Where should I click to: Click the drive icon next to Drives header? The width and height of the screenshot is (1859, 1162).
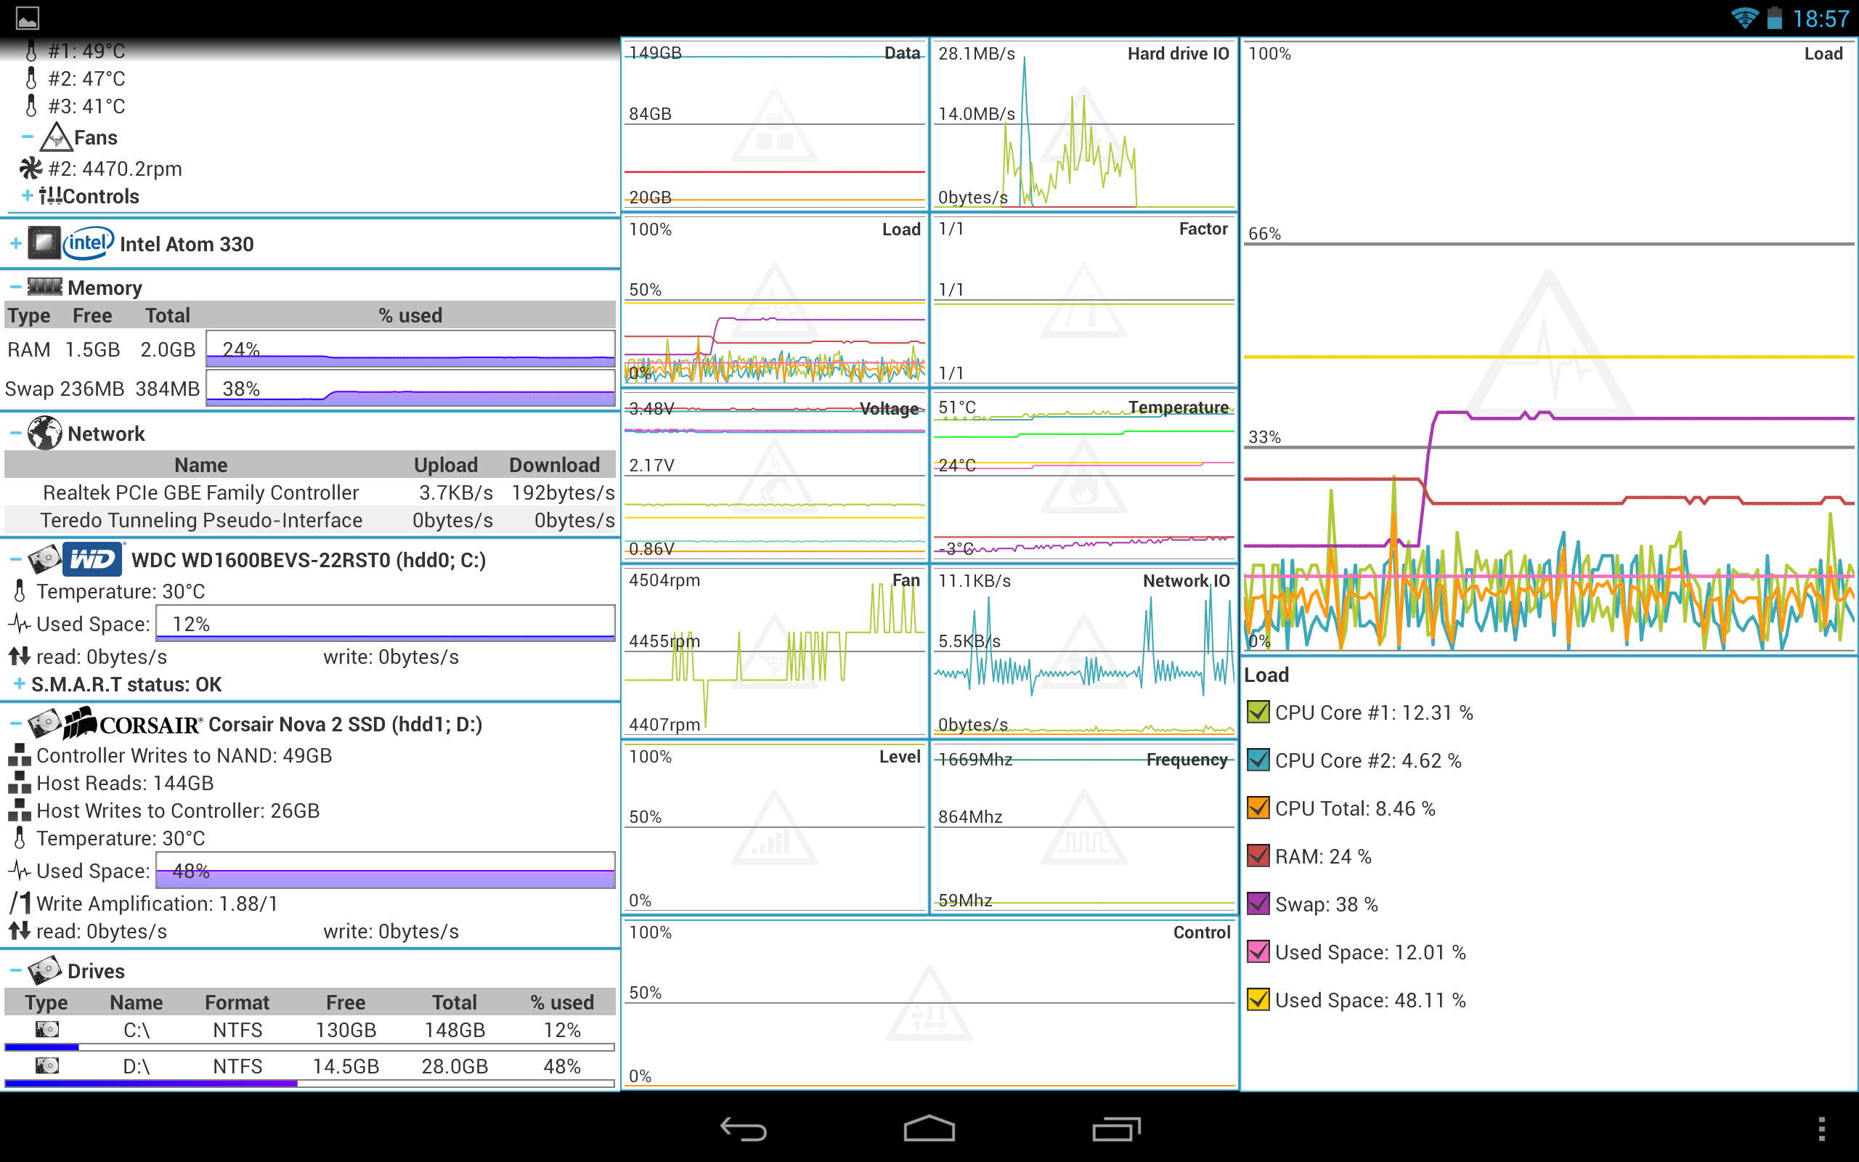pos(46,969)
